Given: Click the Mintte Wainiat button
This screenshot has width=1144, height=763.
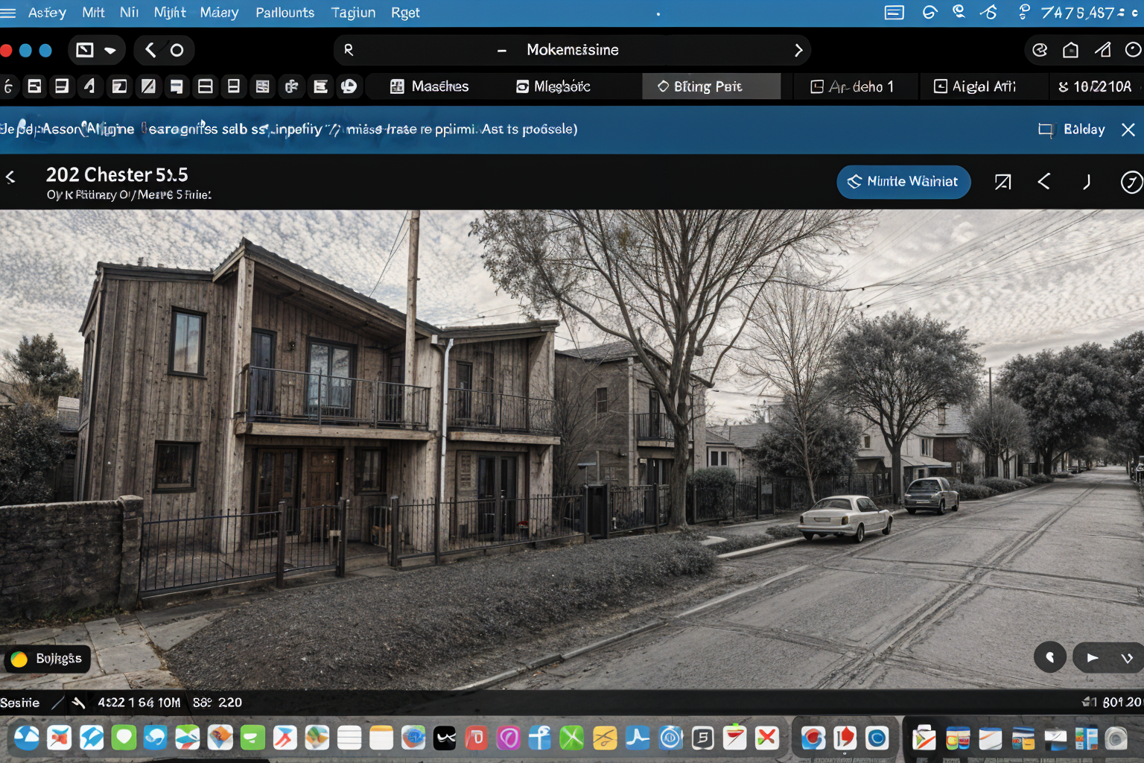Looking at the screenshot, I should tap(903, 182).
